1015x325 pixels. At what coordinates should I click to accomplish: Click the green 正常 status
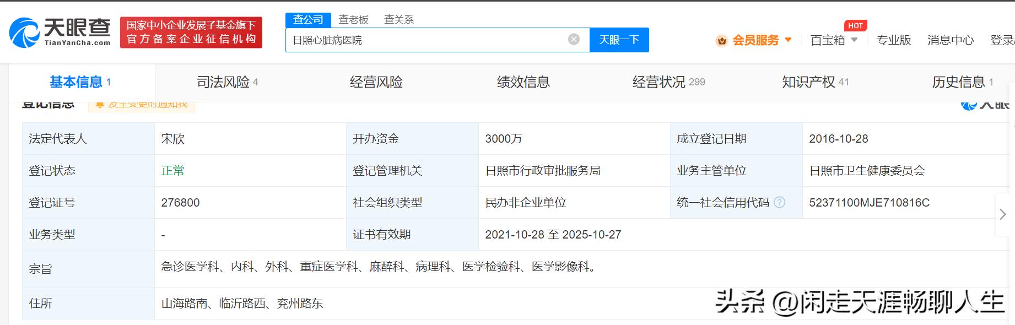(x=172, y=171)
